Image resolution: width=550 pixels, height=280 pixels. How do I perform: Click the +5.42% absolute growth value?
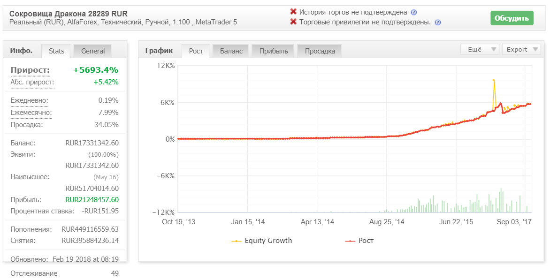click(106, 83)
